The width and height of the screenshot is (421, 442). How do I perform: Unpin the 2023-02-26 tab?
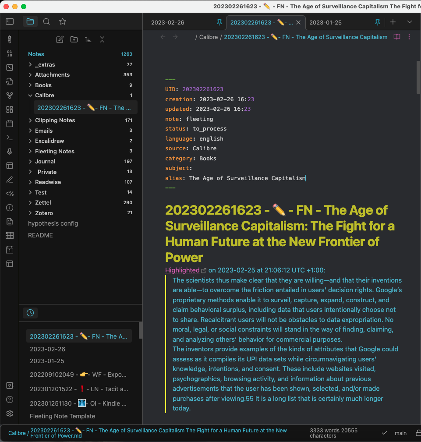[219, 22]
